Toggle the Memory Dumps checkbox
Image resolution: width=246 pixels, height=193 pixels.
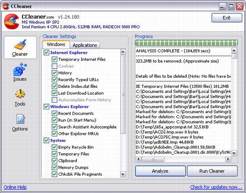click(54, 167)
